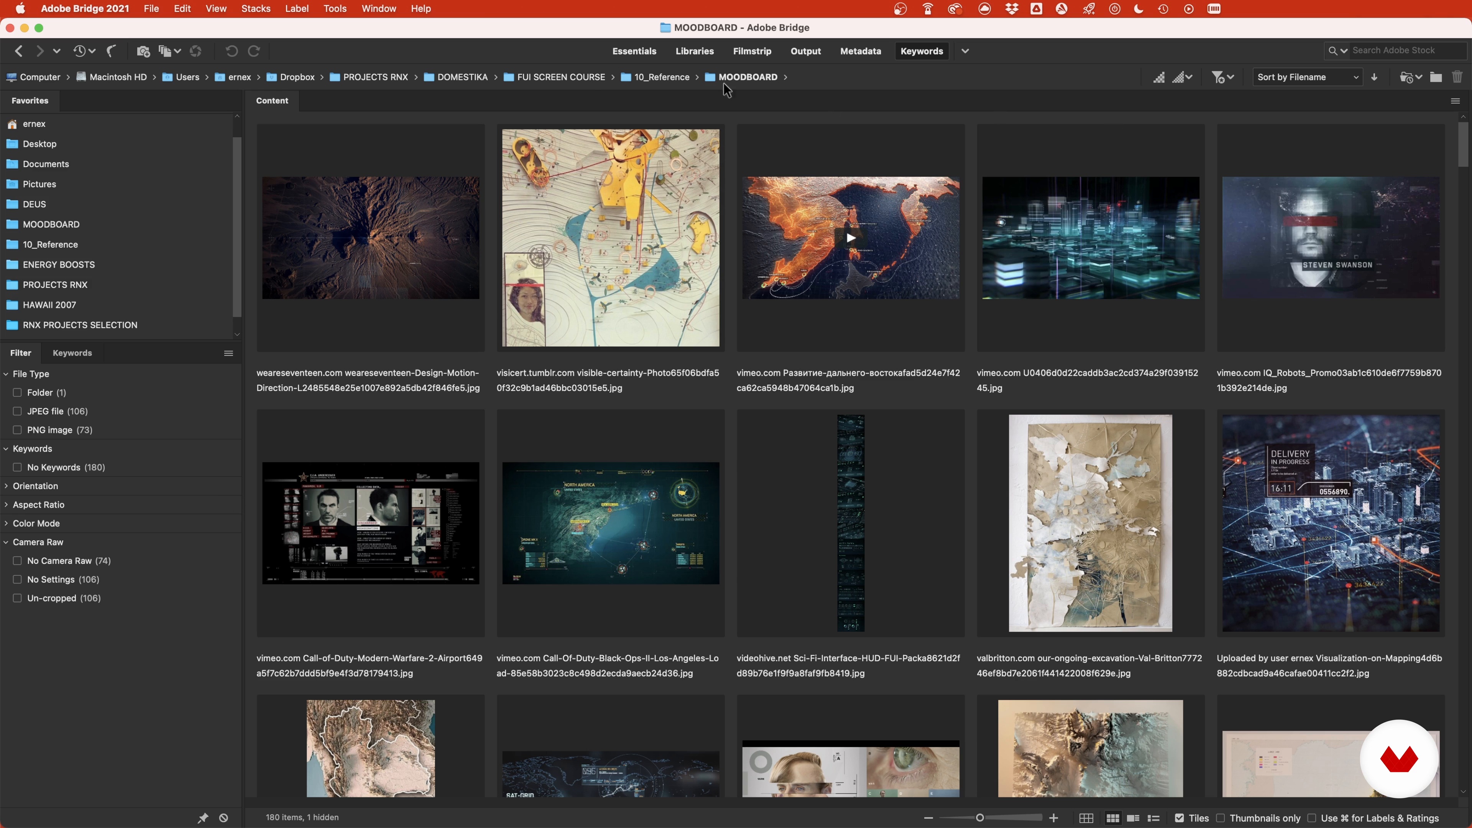Expand the Color Mode filter section
Viewport: 1472px width, 828px height.
6,523
